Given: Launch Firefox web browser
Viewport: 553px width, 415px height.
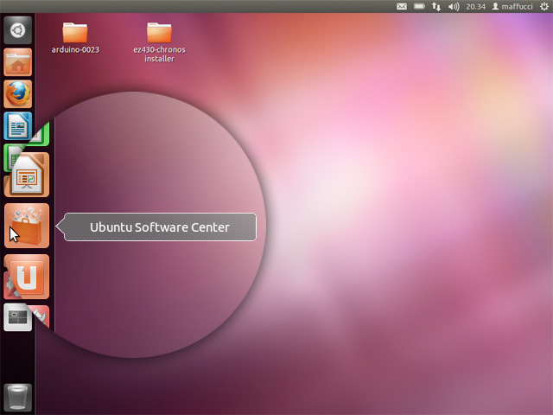Looking at the screenshot, I should coord(18,94).
